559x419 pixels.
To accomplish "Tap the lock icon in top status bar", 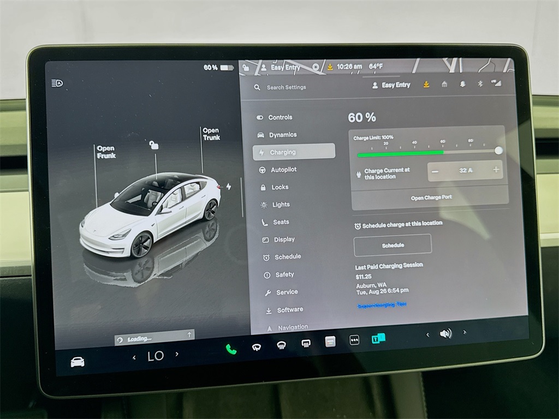I will [x=246, y=67].
